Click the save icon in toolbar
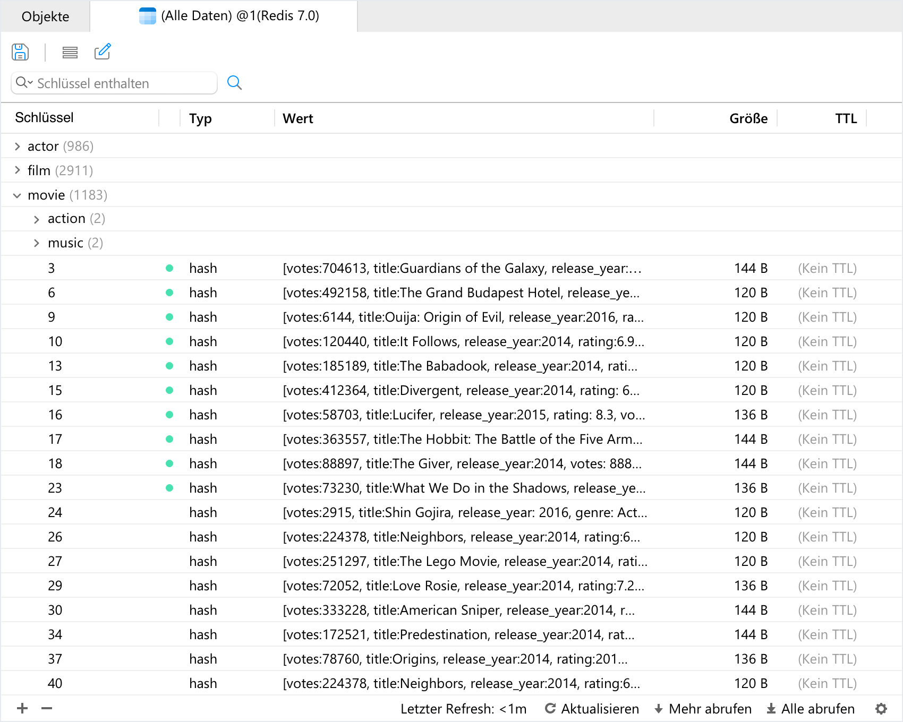Viewport: 903px width, 722px height. (x=20, y=52)
